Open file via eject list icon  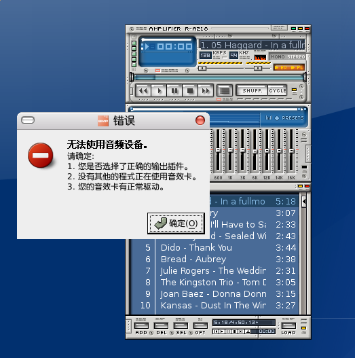pos(225,91)
